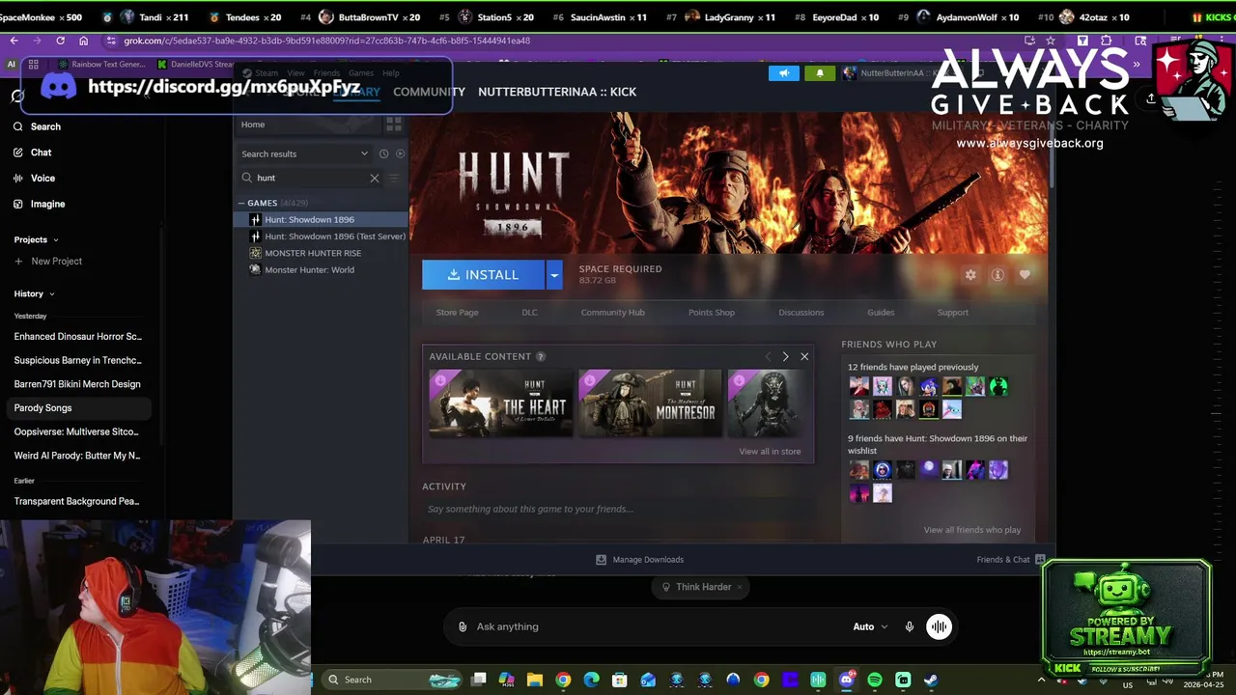Viewport: 1236px width, 695px height.
Task: Add game to favorites with heart icon
Action: point(1025,275)
